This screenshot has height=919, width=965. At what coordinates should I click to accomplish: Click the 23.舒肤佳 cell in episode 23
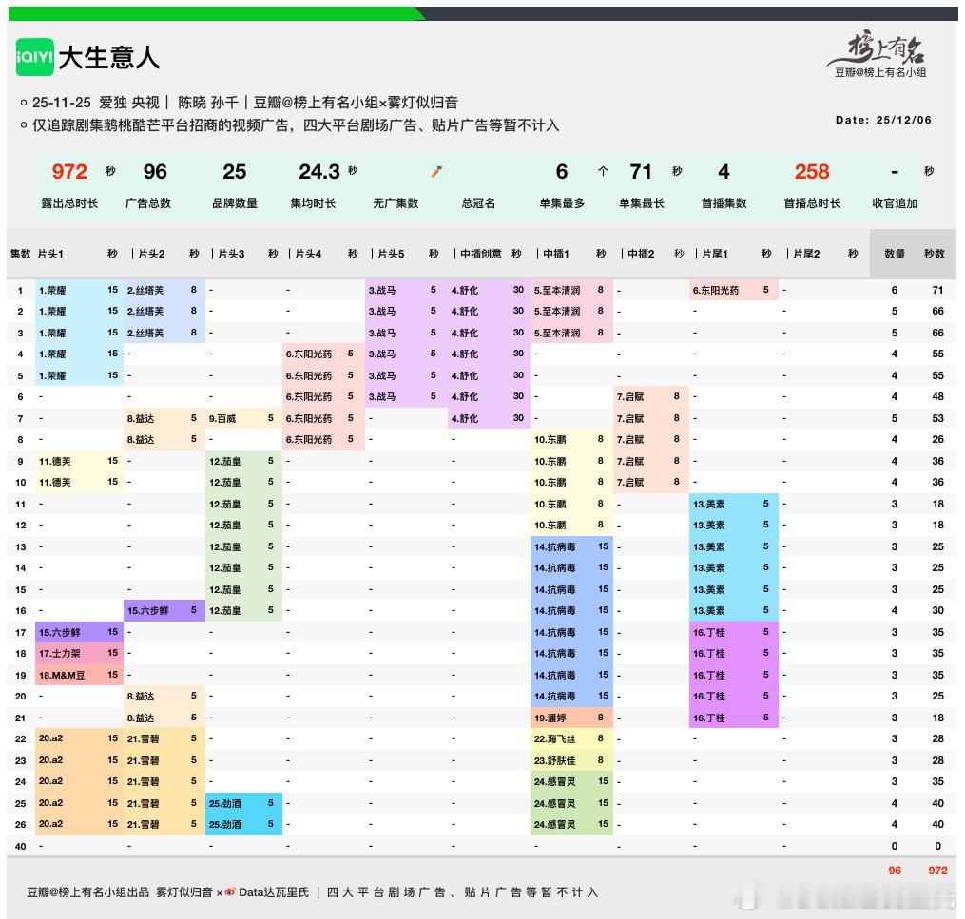571,760
